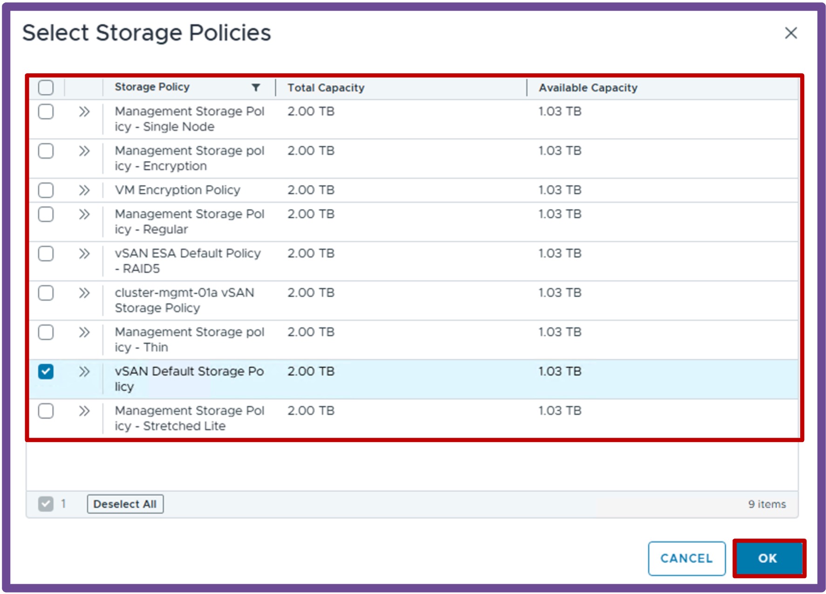Screen dimensions: 826x594
Task: Filter the Storage Policy column
Action: click(x=256, y=87)
